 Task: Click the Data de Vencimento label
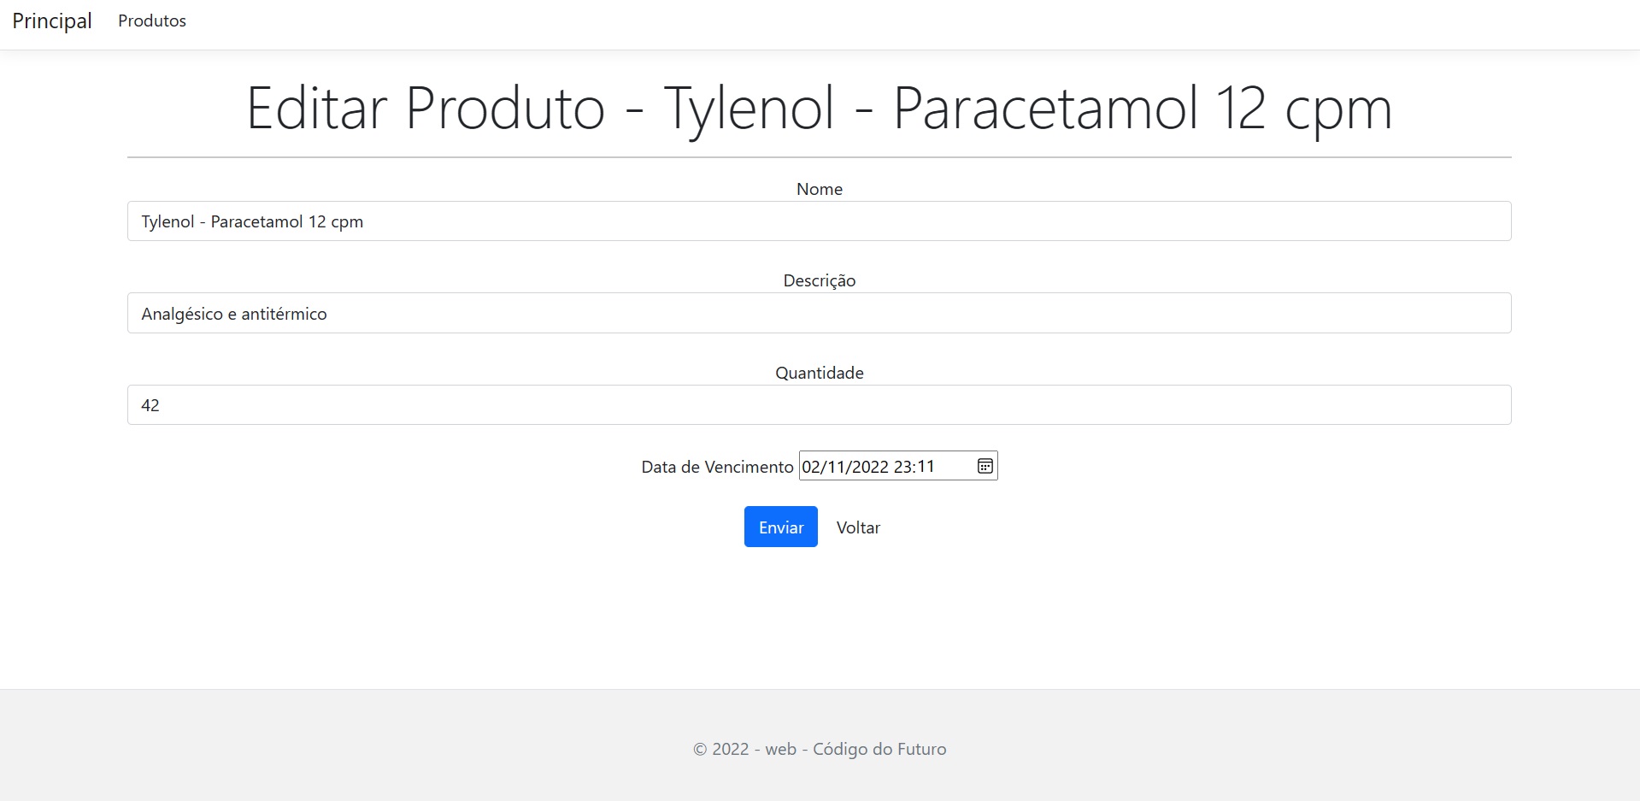click(x=717, y=467)
